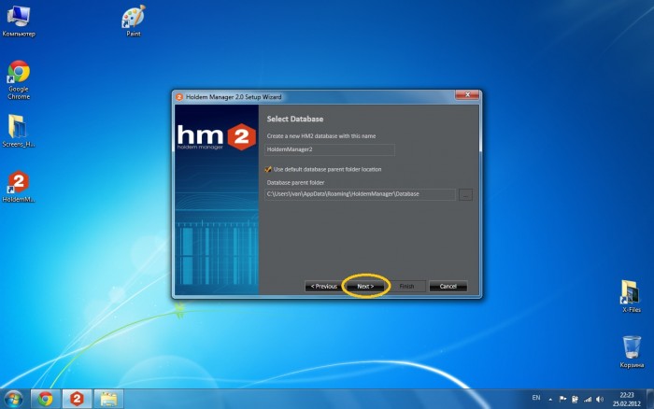
Task: Click the Select Database heading
Action: click(295, 119)
